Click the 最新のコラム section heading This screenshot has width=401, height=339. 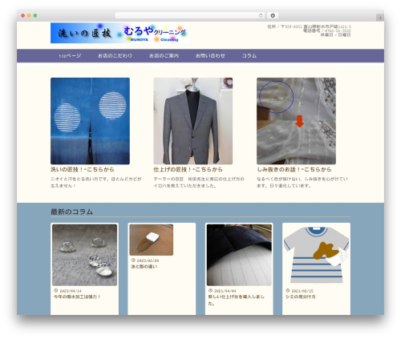click(x=71, y=212)
